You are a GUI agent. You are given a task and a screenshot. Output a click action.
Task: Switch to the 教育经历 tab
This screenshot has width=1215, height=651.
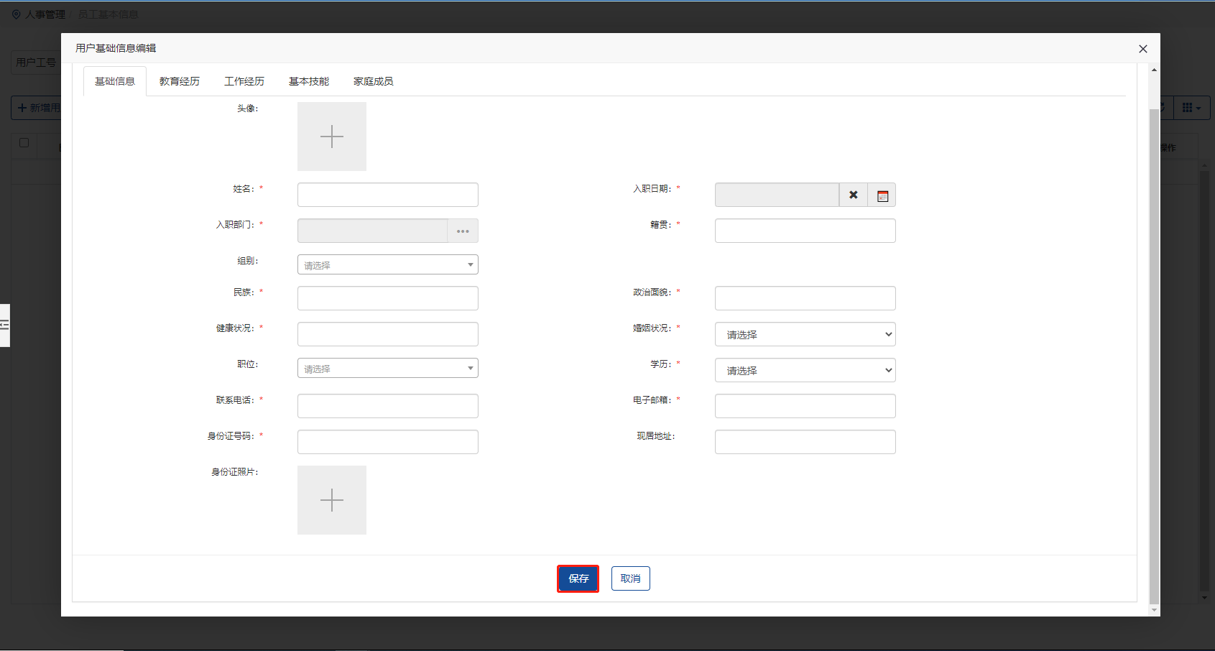click(180, 81)
